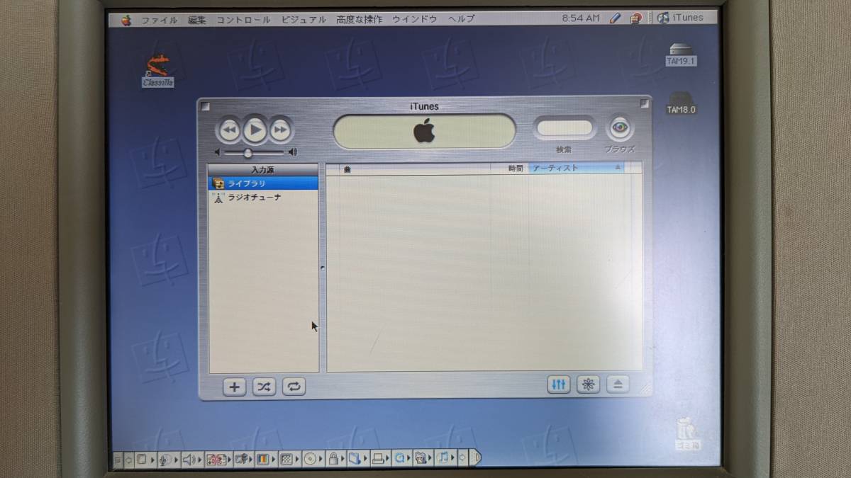Open the Apple menu

pyautogui.click(x=126, y=20)
